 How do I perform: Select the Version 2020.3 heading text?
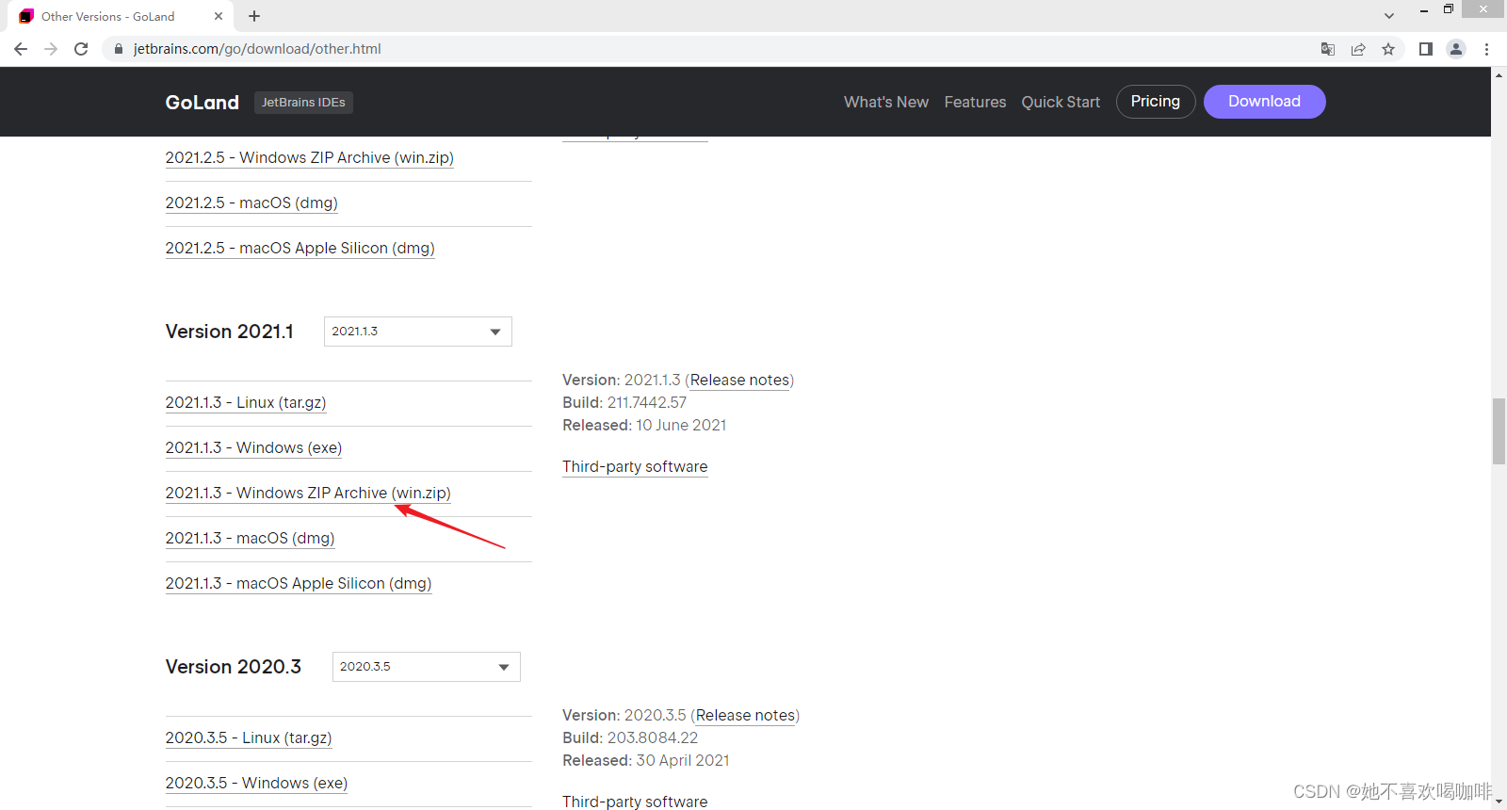(x=234, y=667)
